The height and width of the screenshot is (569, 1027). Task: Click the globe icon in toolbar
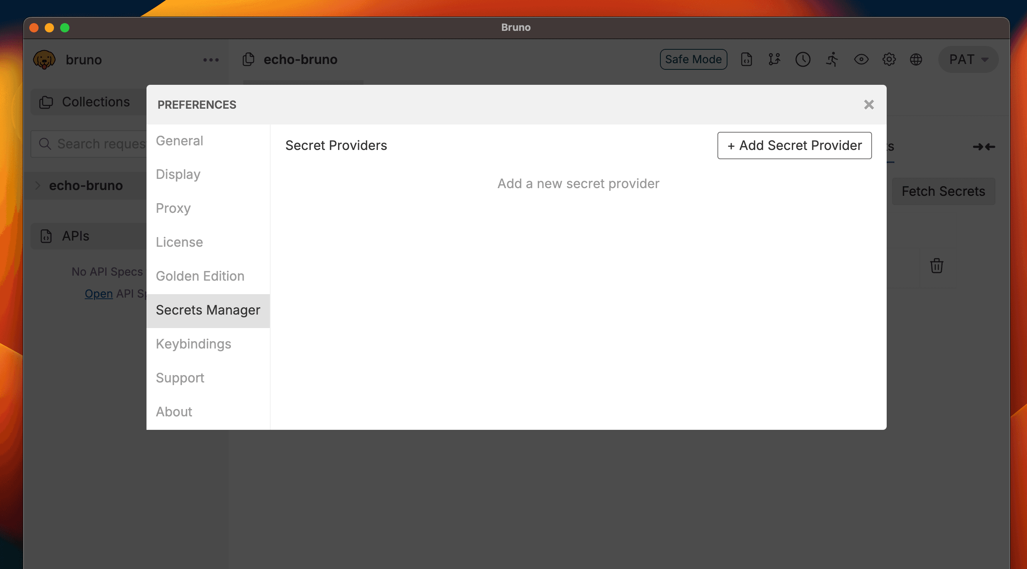(x=916, y=59)
